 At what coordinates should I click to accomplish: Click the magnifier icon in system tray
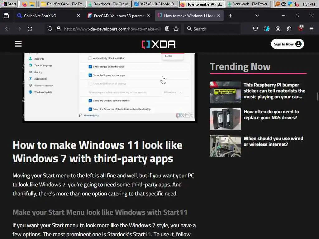(x=278, y=4)
